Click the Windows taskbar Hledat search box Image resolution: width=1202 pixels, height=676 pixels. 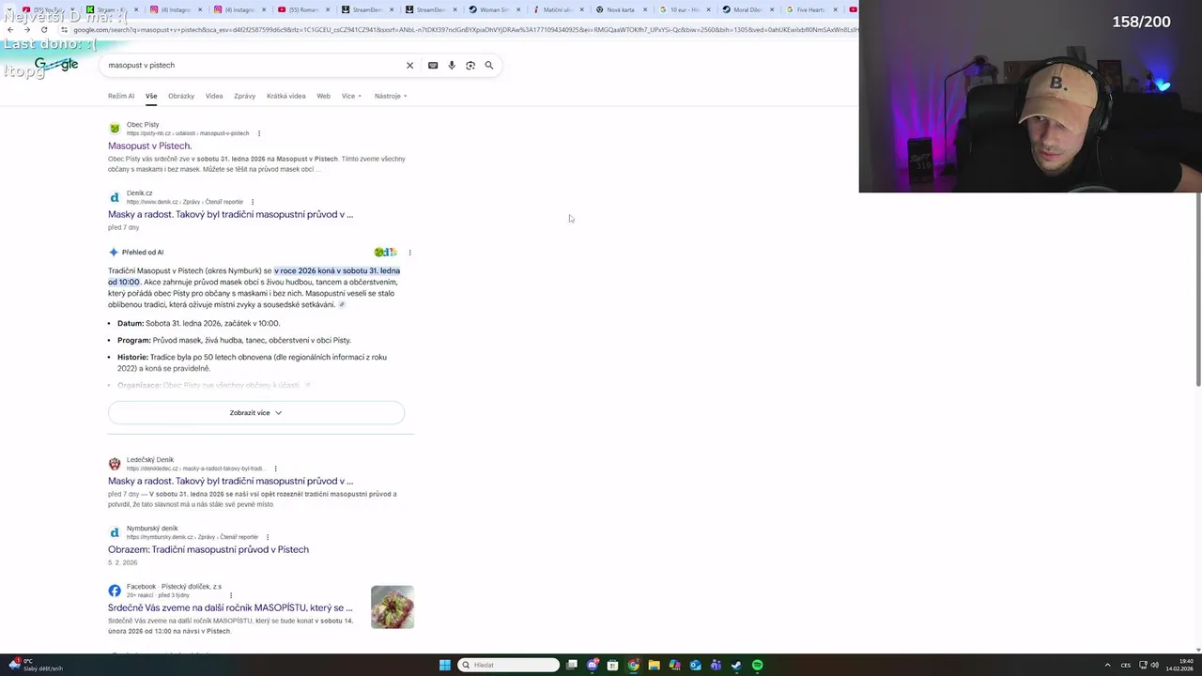[508, 665]
